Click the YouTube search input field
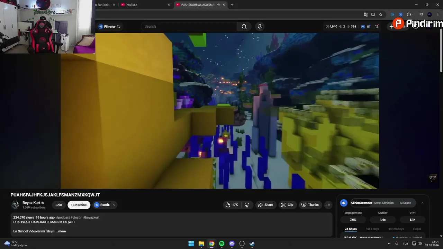Screen dimensions: 443x249 (190, 27)
